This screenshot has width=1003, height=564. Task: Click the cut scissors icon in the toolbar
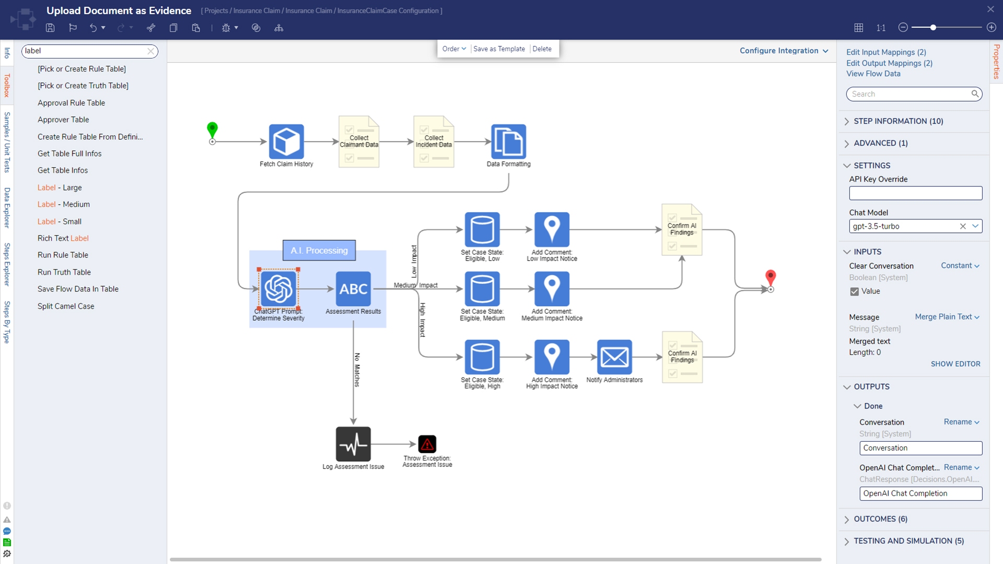pyautogui.click(x=151, y=28)
